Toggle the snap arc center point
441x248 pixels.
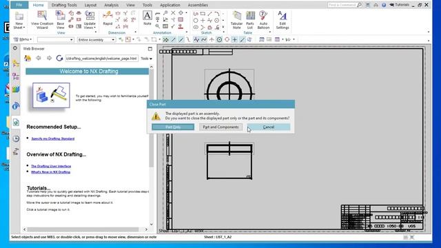(219, 40)
